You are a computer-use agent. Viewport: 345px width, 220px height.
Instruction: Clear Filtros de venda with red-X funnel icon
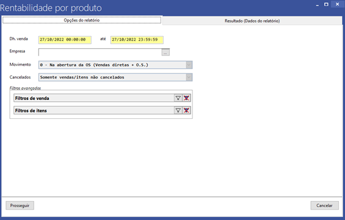coord(186,98)
